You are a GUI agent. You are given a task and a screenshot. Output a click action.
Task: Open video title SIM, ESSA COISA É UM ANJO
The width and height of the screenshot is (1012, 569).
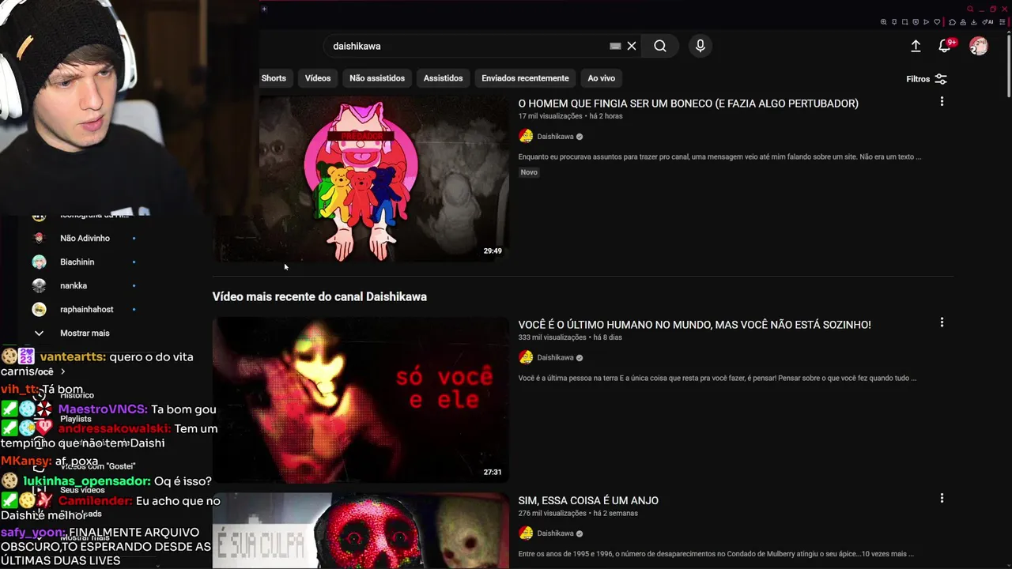click(x=588, y=500)
